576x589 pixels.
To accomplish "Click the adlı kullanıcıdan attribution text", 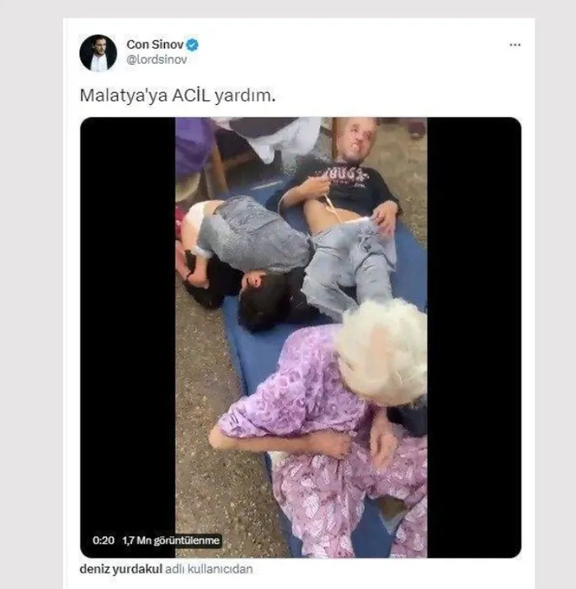I will (x=209, y=569).
